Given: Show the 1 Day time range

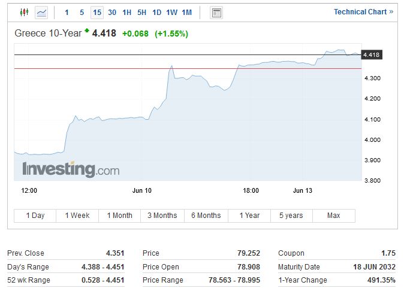Looking at the screenshot, I should click(x=35, y=216).
